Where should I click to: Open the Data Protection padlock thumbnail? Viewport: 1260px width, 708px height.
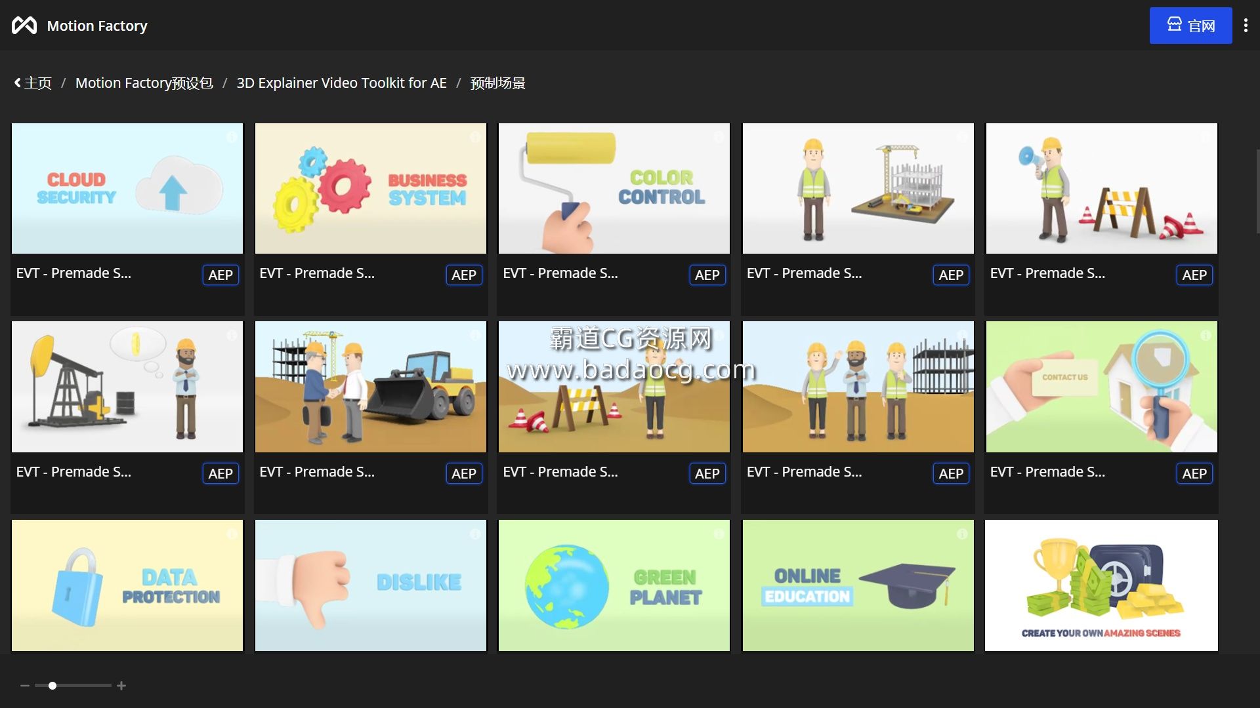(x=127, y=585)
